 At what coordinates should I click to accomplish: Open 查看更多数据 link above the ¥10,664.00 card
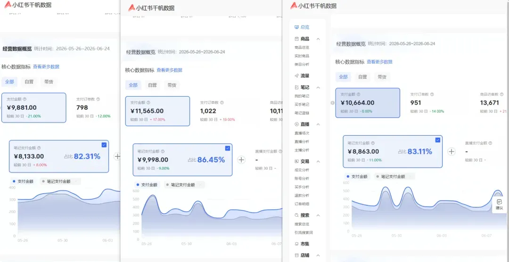click(379, 62)
